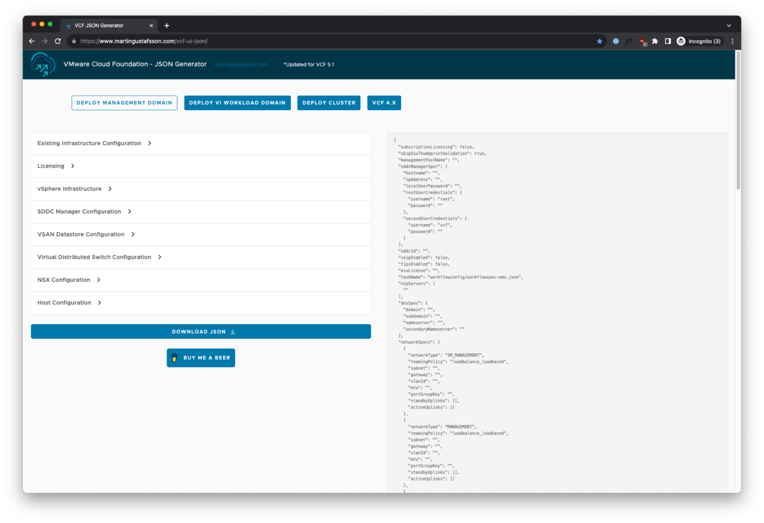Open the uBlock Origin extension
This screenshot has width=764, height=523.
(643, 41)
